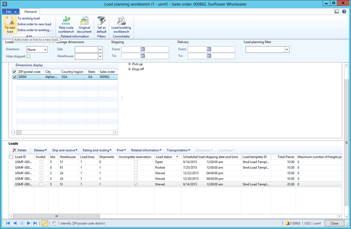Screen dimensions: 351x229
Task: Switch to the Demand tab
Action: [30, 11]
